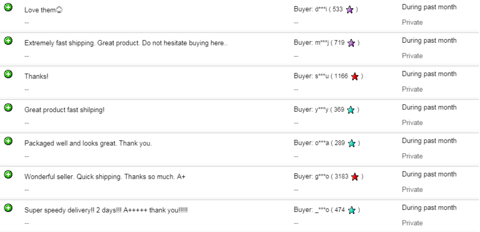Click red star beside buyer s***u (1166)
This screenshot has width=480, height=232.
(354, 77)
